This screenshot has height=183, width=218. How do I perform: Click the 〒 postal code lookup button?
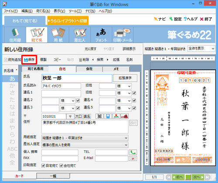[x=70, y=116]
